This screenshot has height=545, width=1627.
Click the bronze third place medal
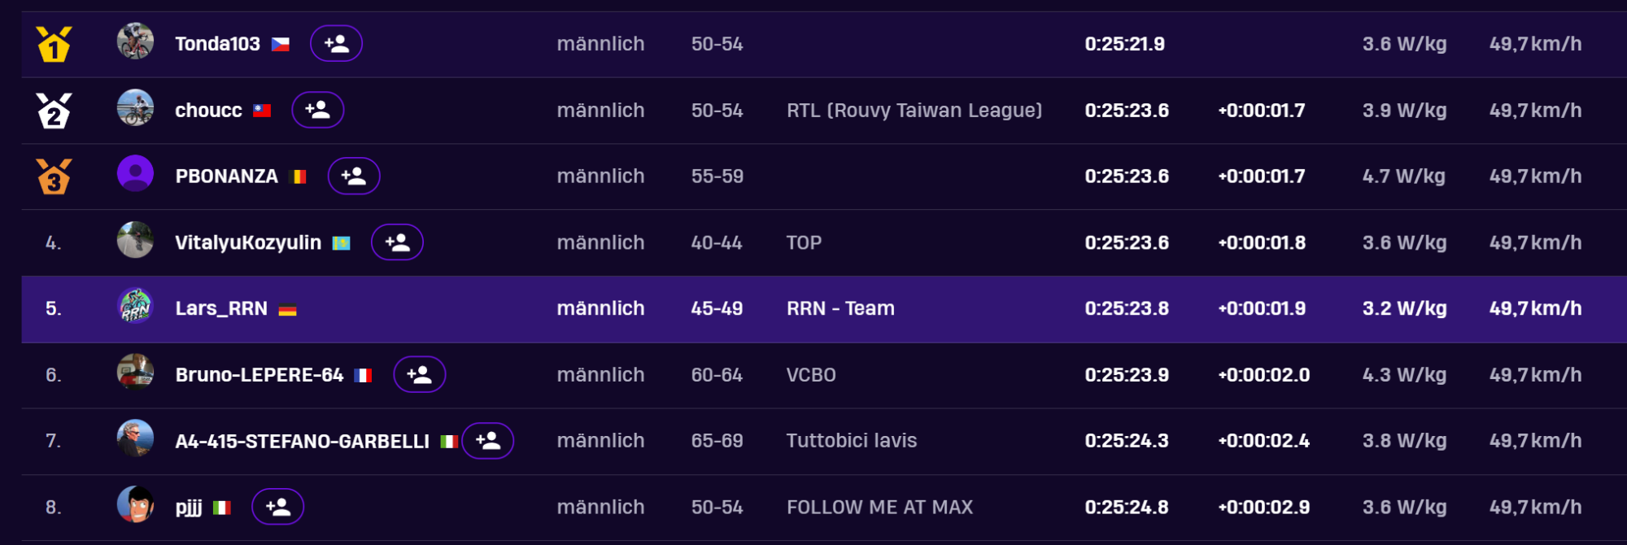54,177
